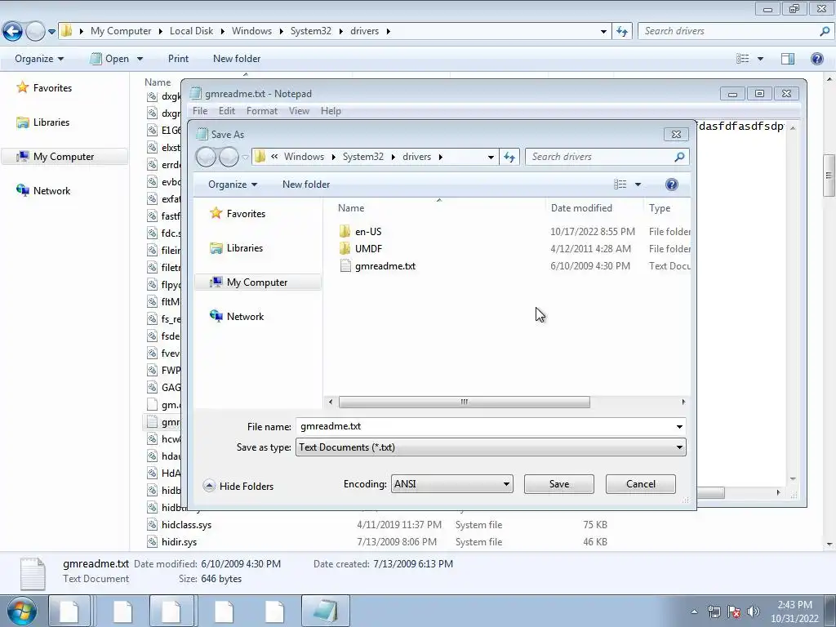836x627 pixels.
Task: Open the Windows Start orb
Action: [x=22, y=611]
